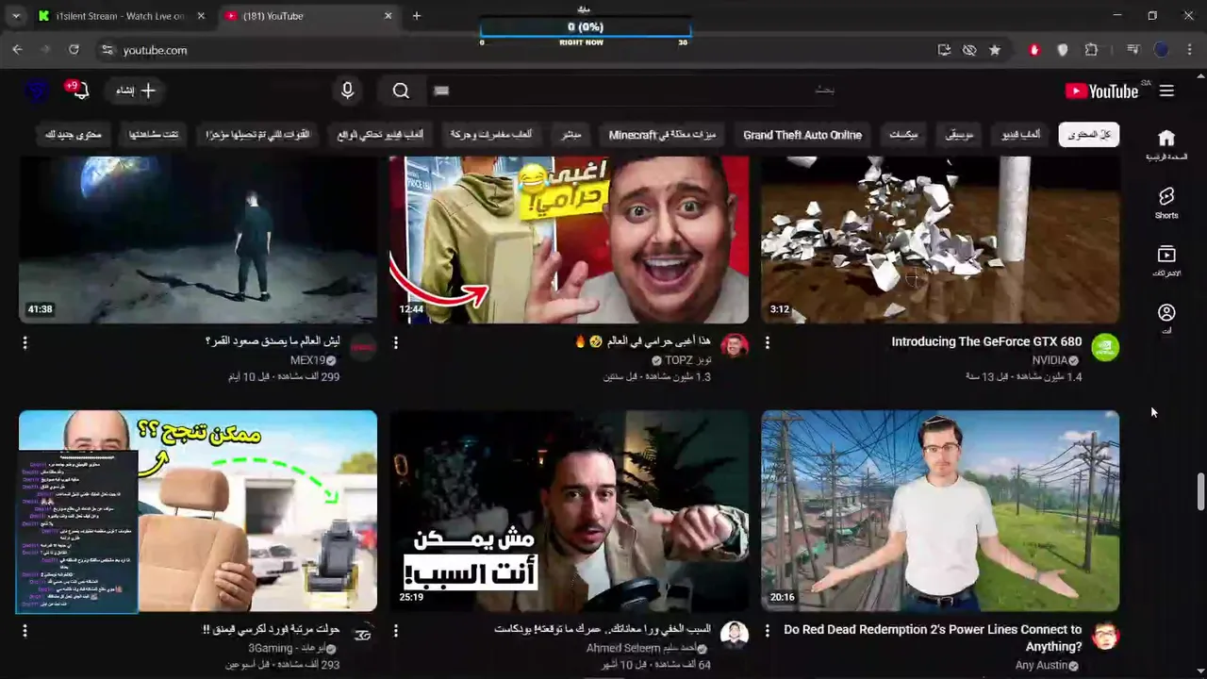
Task: Click Do Red Dead Redemption 2's Power Lines title
Action: [933, 638]
